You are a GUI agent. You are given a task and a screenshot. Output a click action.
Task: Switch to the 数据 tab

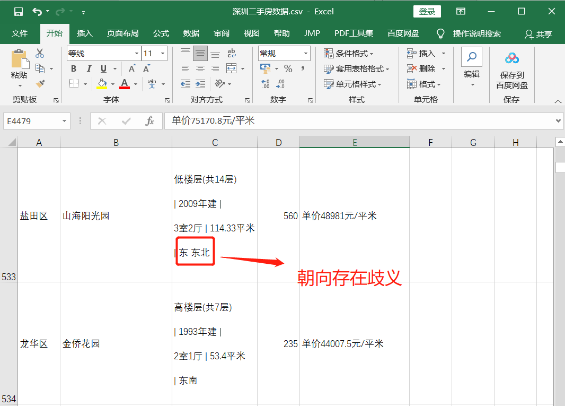click(191, 33)
